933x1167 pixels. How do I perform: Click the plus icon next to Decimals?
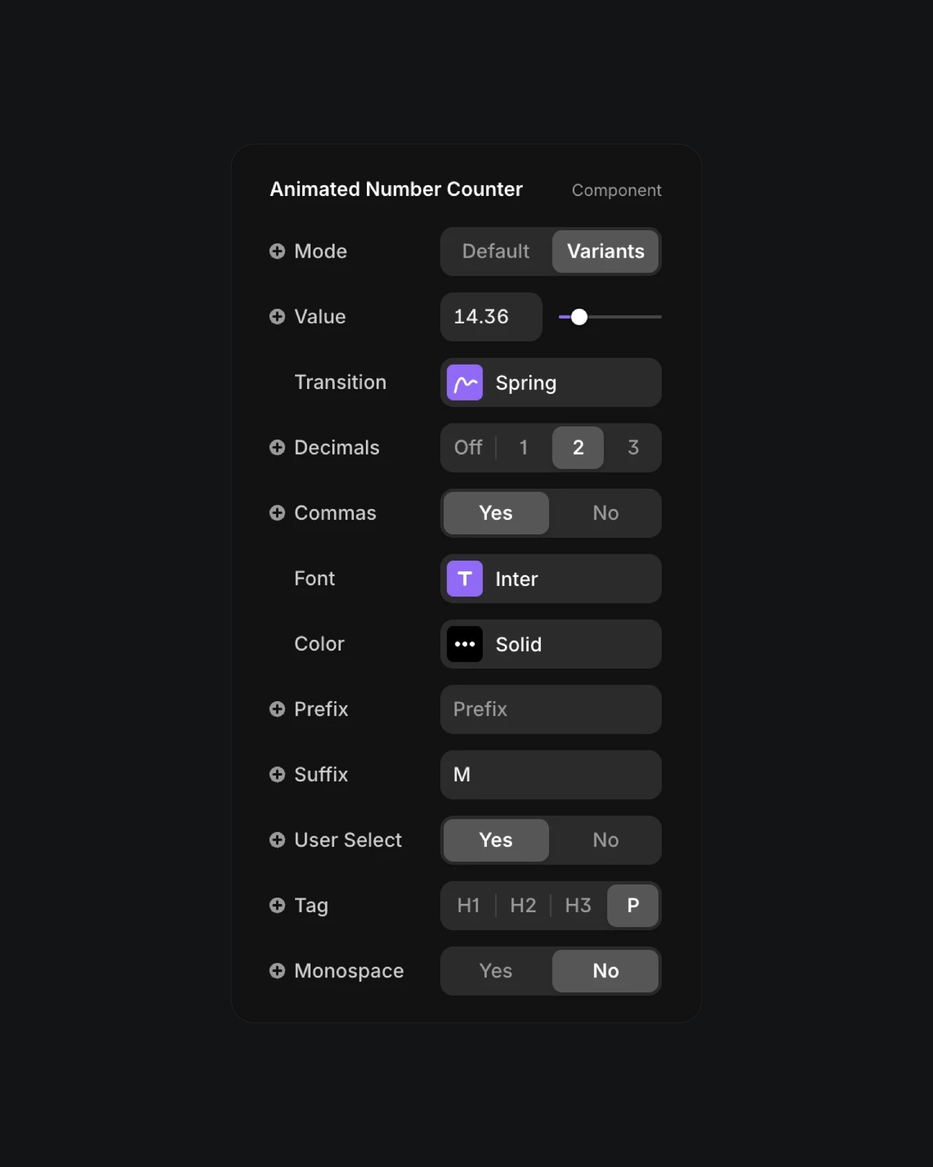(x=277, y=447)
